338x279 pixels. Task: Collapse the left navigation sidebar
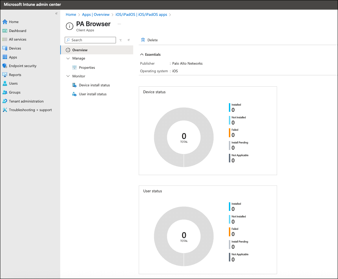click(x=56, y=13)
